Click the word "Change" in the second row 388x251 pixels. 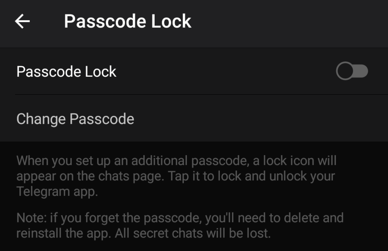tap(41, 119)
